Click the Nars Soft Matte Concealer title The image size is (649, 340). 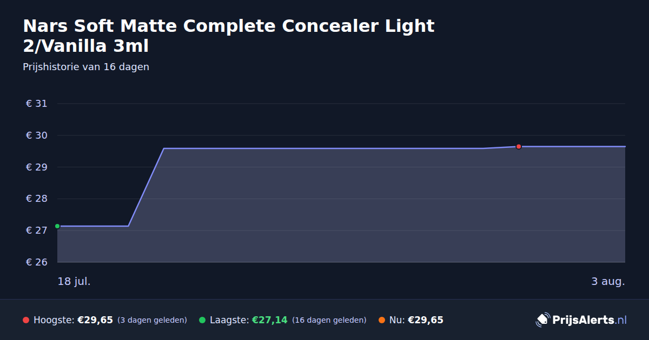click(229, 36)
